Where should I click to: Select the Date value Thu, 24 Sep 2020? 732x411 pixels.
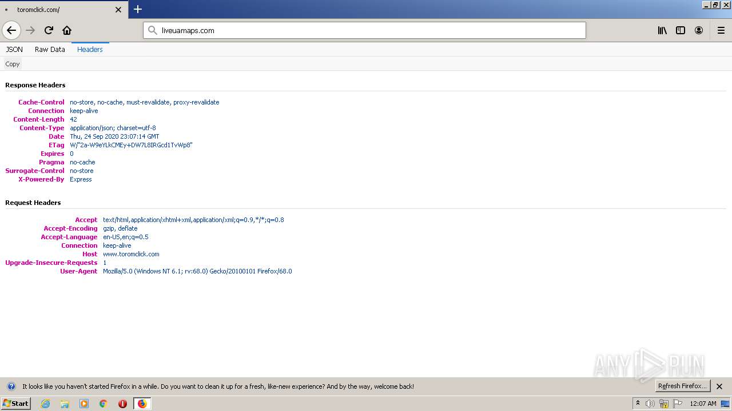(x=114, y=136)
